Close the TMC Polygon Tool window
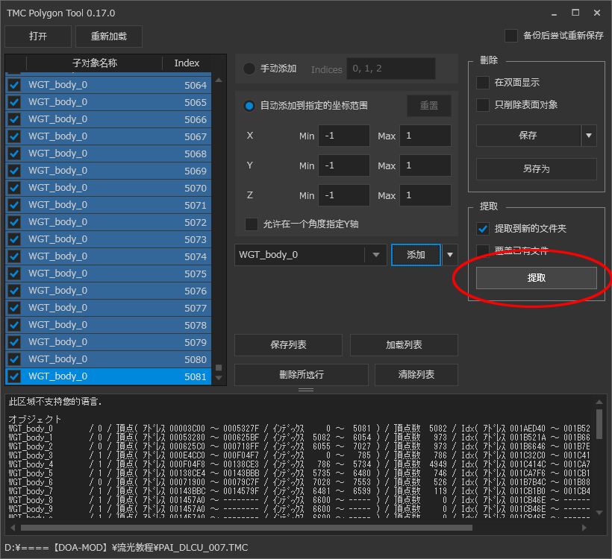 pos(597,13)
